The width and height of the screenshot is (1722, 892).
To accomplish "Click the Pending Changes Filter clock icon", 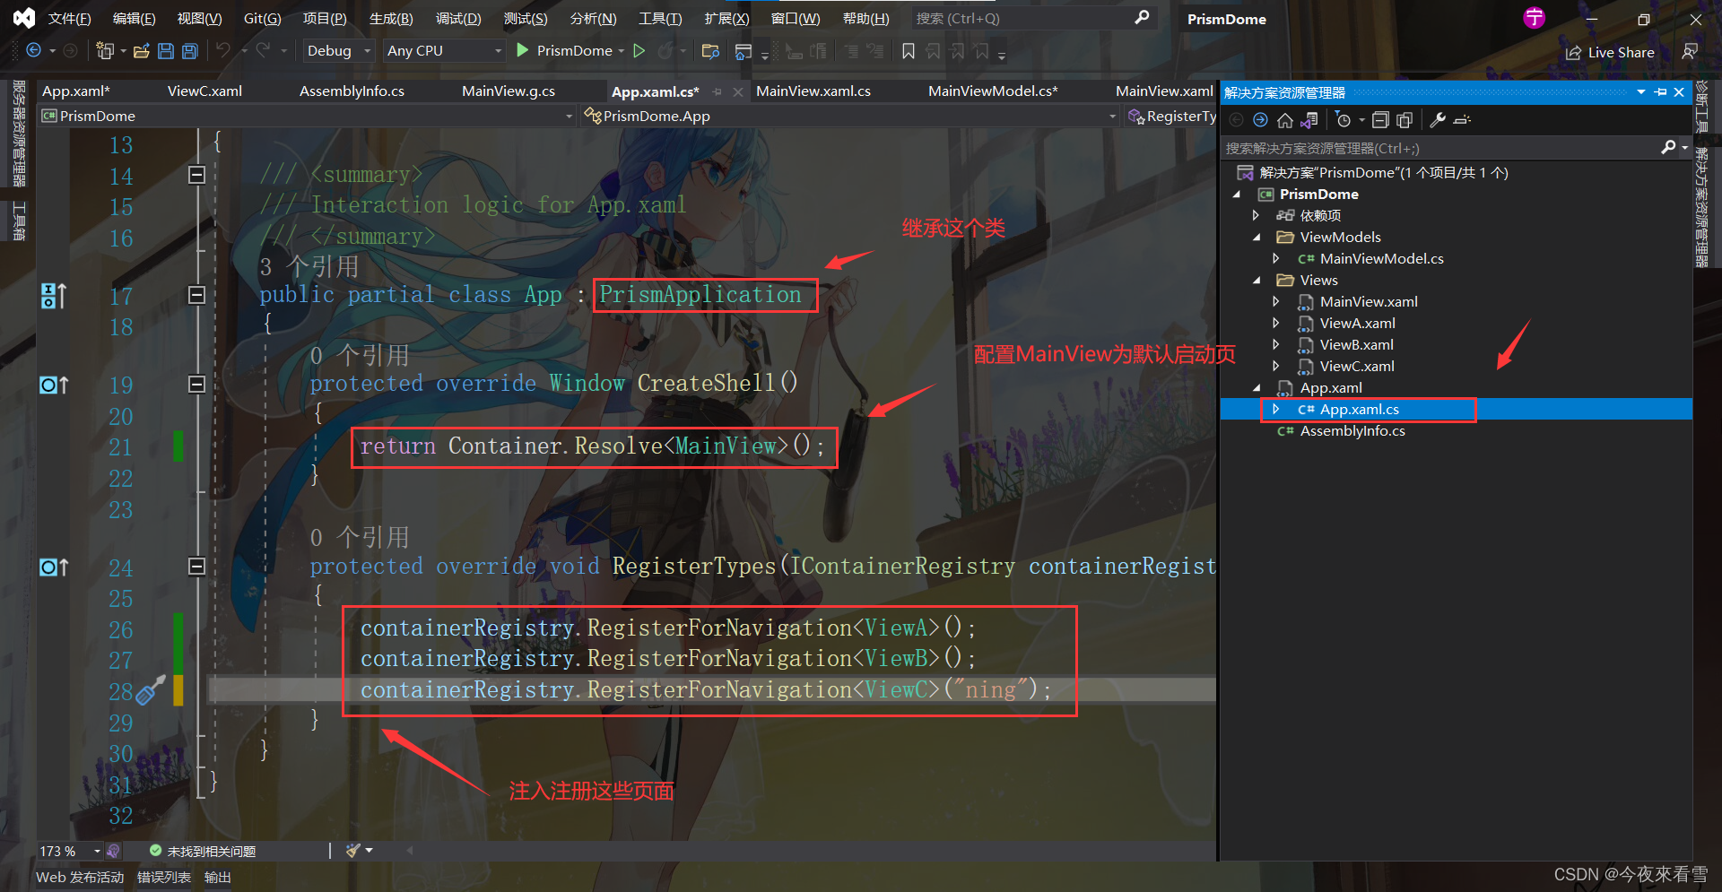I will coord(1344,120).
